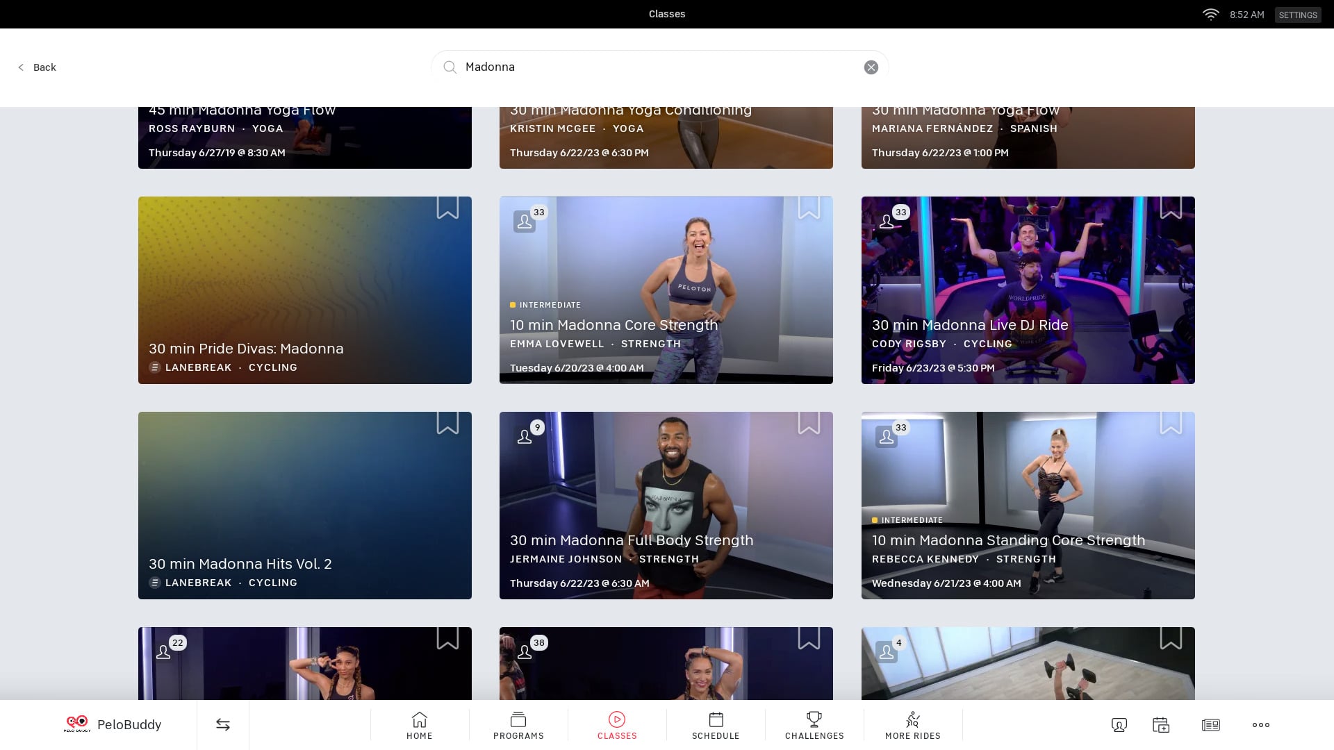Bookmark the 10 min Madonna Core Strength class
This screenshot has width=1334, height=750.
pos(809,208)
